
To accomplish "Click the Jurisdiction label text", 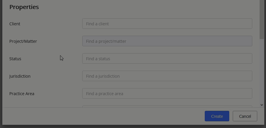I will click(20, 76).
